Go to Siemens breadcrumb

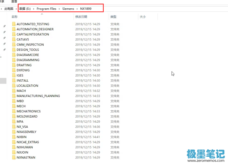[x=68, y=9]
